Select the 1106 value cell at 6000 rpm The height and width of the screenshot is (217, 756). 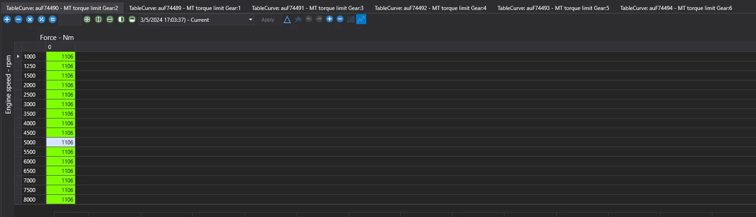60,161
